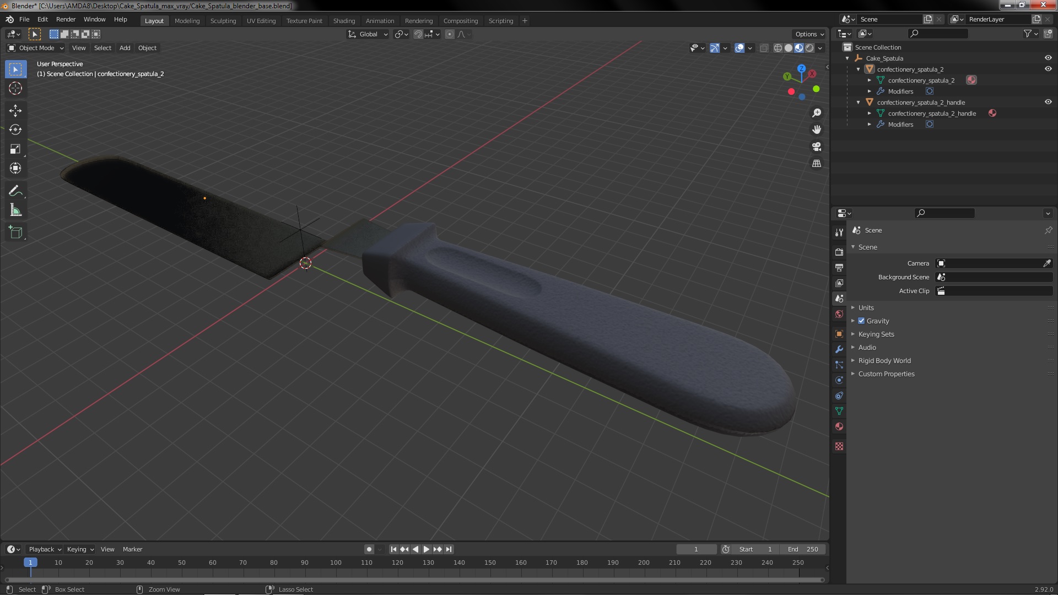Activate the Move tool
1058x595 pixels.
pos(15,111)
